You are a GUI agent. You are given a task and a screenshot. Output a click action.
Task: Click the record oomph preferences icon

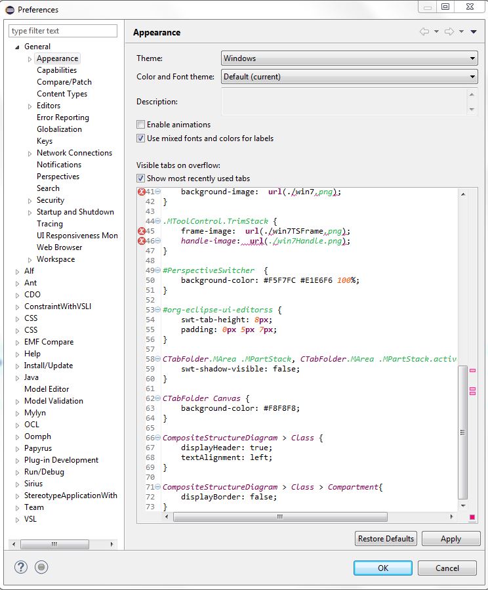click(x=41, y=567)
